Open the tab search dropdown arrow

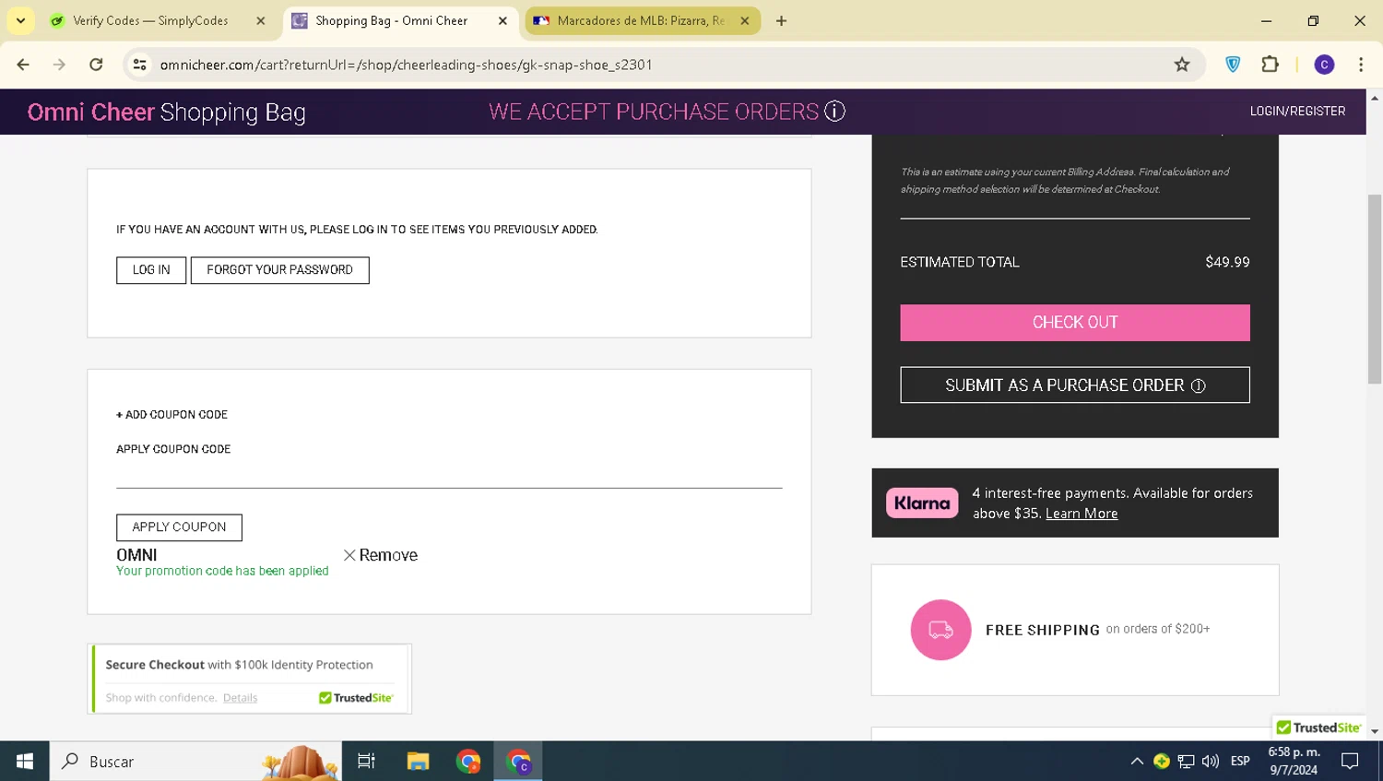point(20,20)
